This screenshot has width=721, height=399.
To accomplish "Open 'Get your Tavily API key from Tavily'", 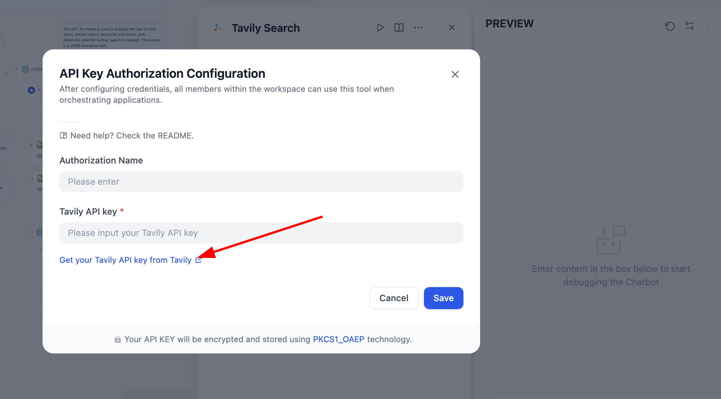I will [125, 260].
